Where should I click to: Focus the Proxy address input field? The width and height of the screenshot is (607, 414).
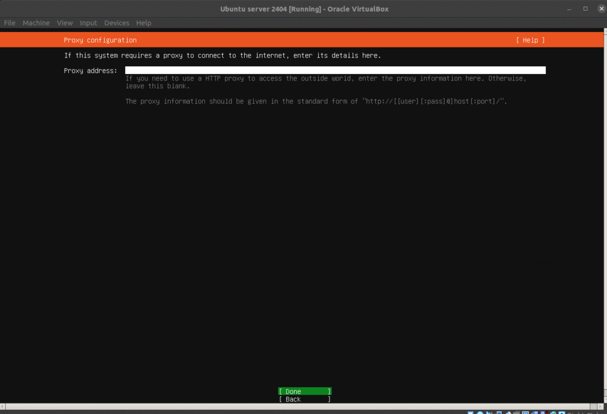(335, 70)
